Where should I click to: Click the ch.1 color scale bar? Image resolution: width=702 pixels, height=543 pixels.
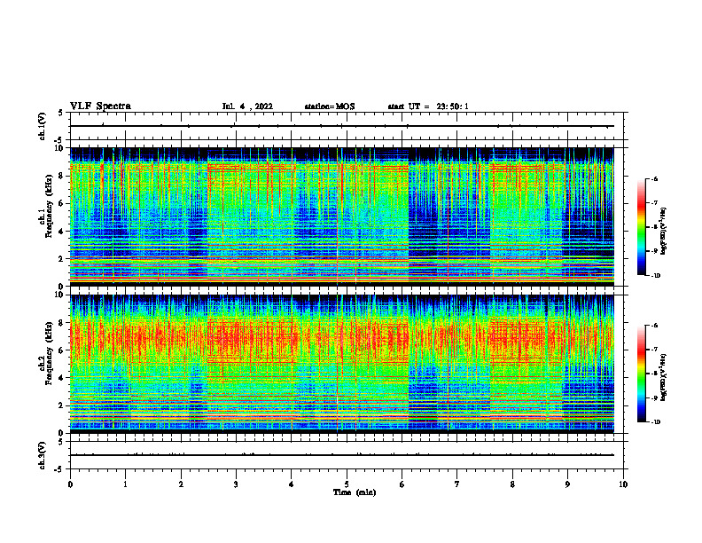click(641, 227)
